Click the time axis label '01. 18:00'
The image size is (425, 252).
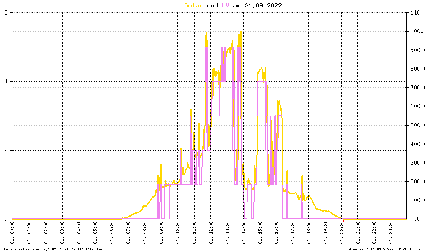[309, 232]
